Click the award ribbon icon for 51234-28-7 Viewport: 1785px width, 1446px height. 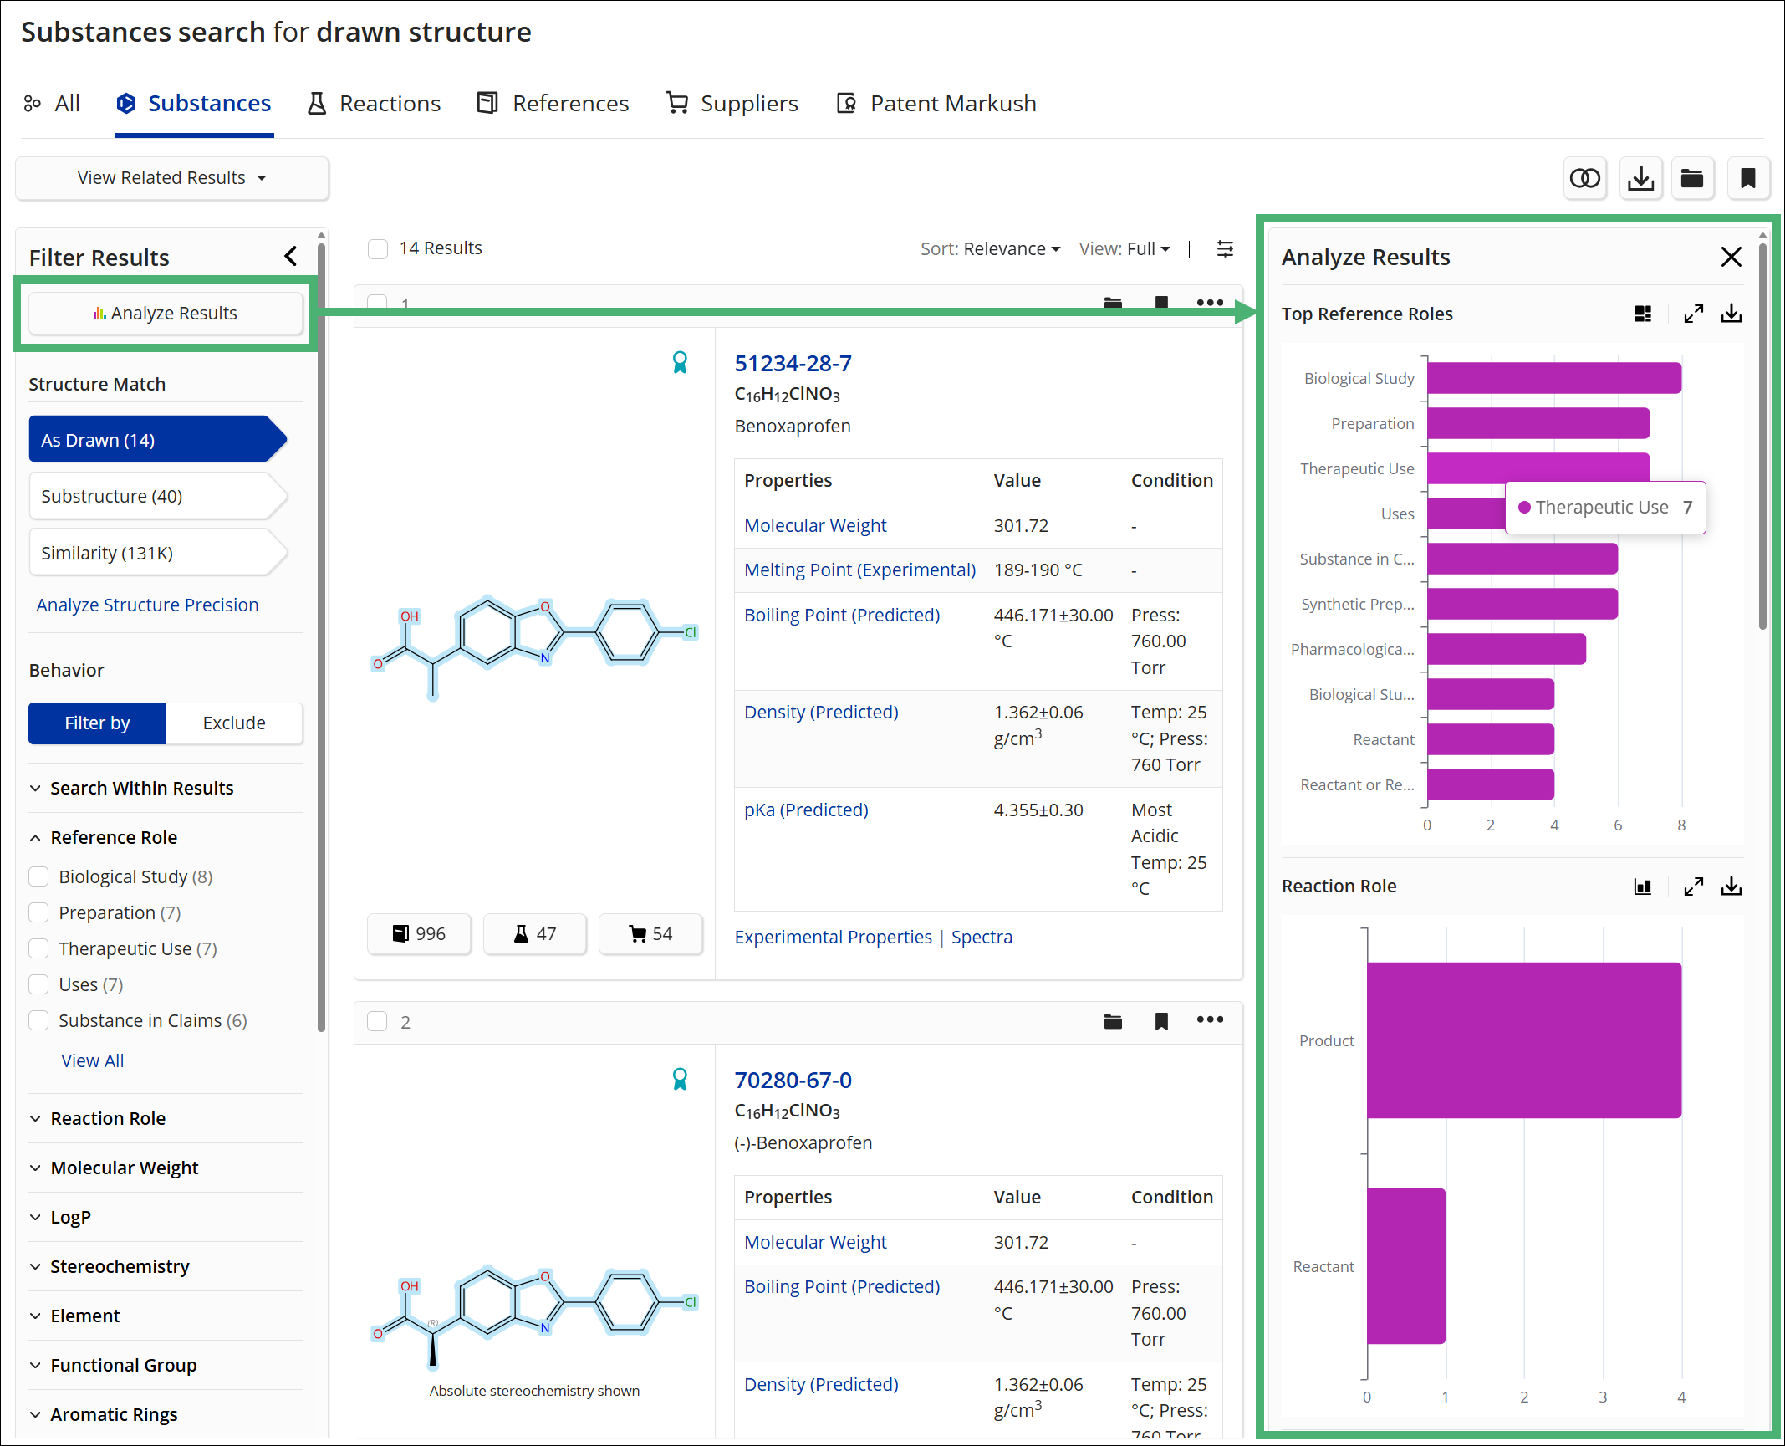click(680, 362)
